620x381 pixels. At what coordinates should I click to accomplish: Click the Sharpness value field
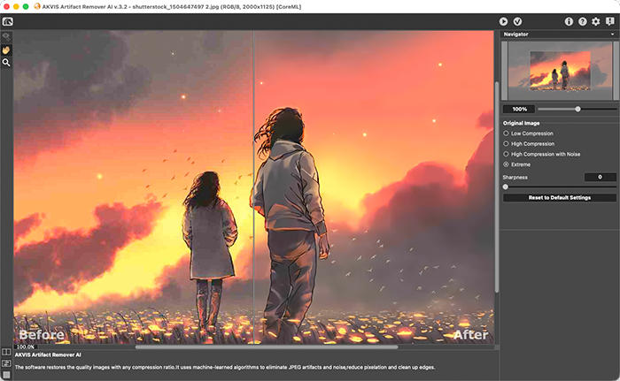(x=600, y=177)
